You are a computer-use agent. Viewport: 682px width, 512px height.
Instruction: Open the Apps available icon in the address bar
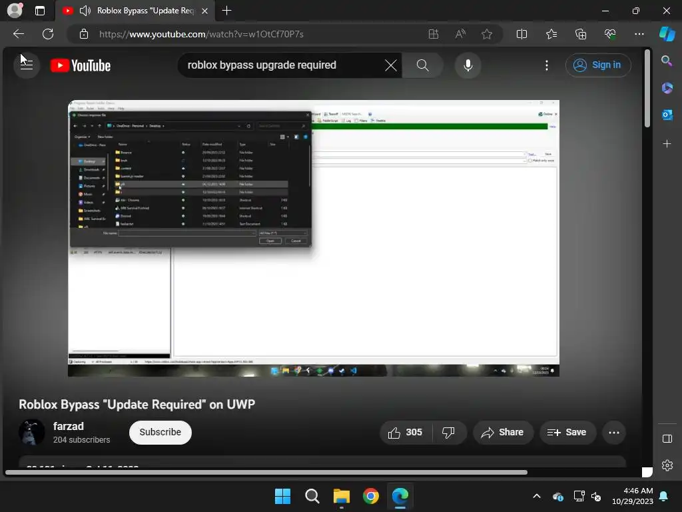[x=433, y=34]
